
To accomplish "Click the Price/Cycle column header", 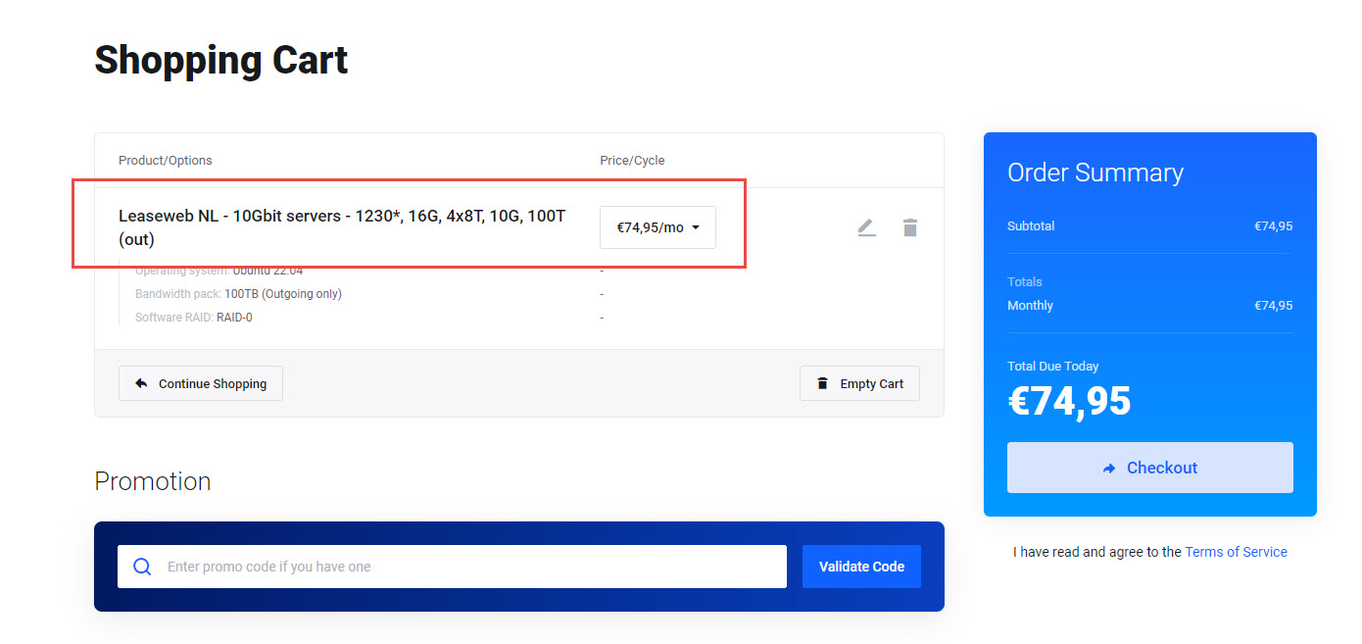I will point(632,160).
